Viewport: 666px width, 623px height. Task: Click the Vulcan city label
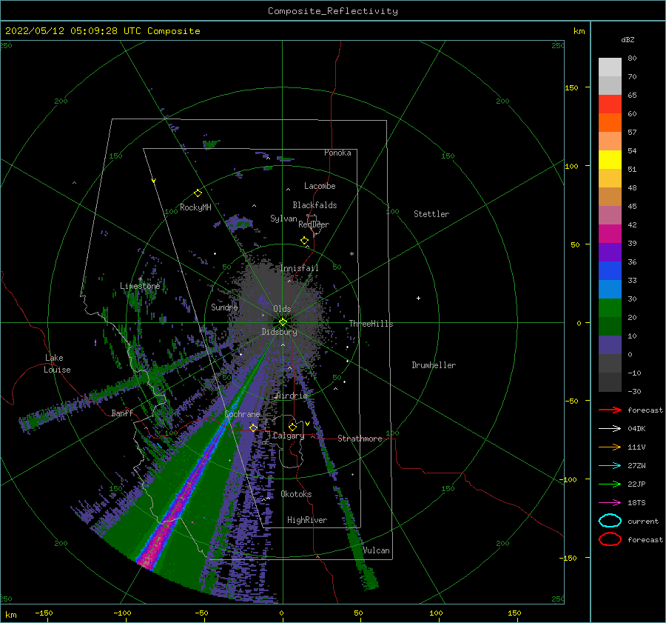coord(377,550)
